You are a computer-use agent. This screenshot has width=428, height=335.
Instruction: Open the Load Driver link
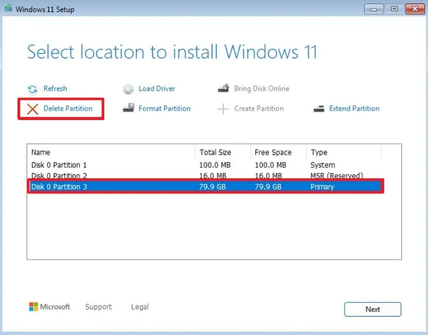[157, 88]
